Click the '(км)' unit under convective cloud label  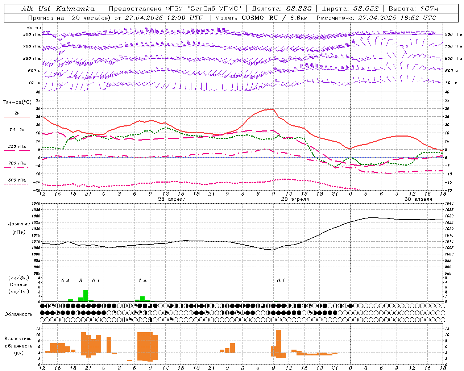coord(19,353)
